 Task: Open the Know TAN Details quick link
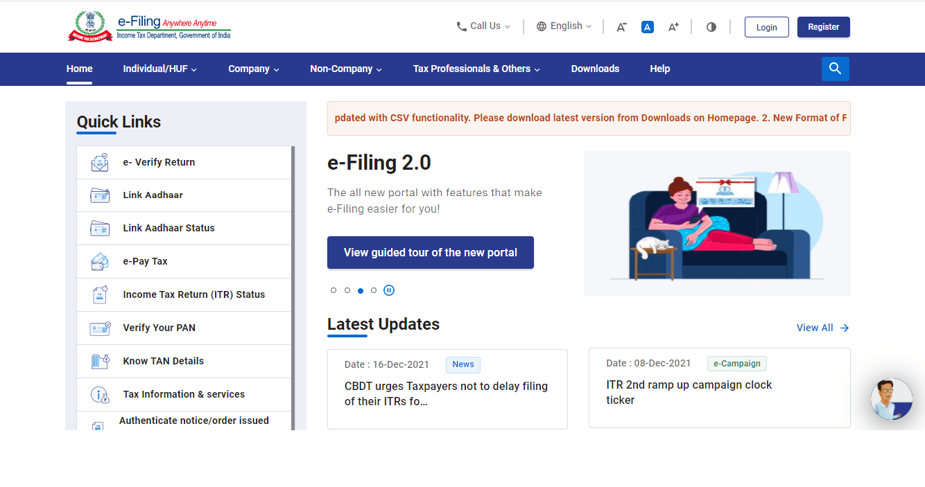click(184, 361)
